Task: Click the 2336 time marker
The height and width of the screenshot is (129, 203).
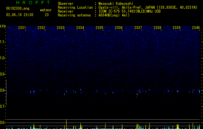Action: tap(119, 28)
